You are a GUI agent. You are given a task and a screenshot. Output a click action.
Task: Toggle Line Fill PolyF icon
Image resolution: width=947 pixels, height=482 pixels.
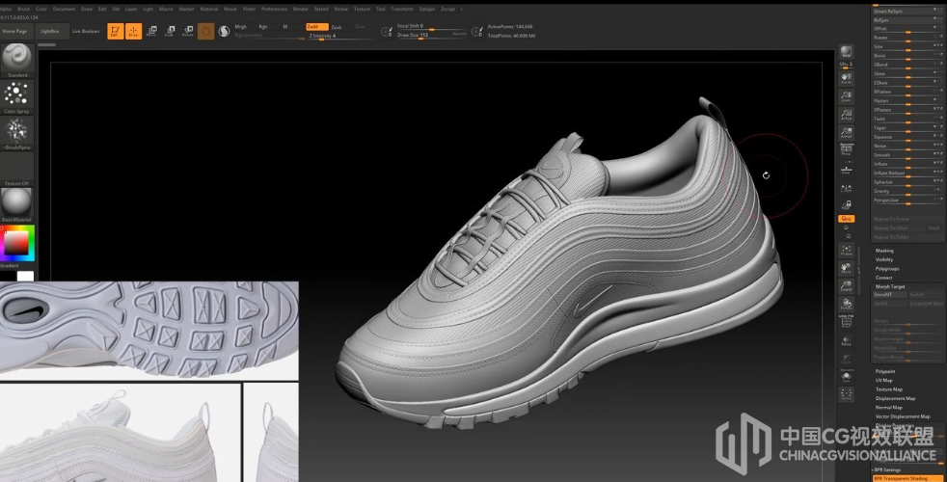point(846,321)
